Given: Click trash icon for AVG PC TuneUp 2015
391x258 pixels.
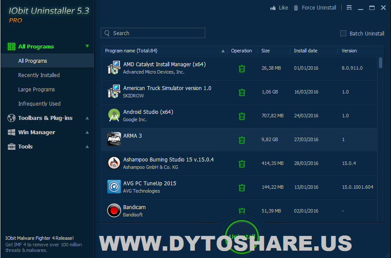Looking at the screenshot, I should [x=242, y=187].
